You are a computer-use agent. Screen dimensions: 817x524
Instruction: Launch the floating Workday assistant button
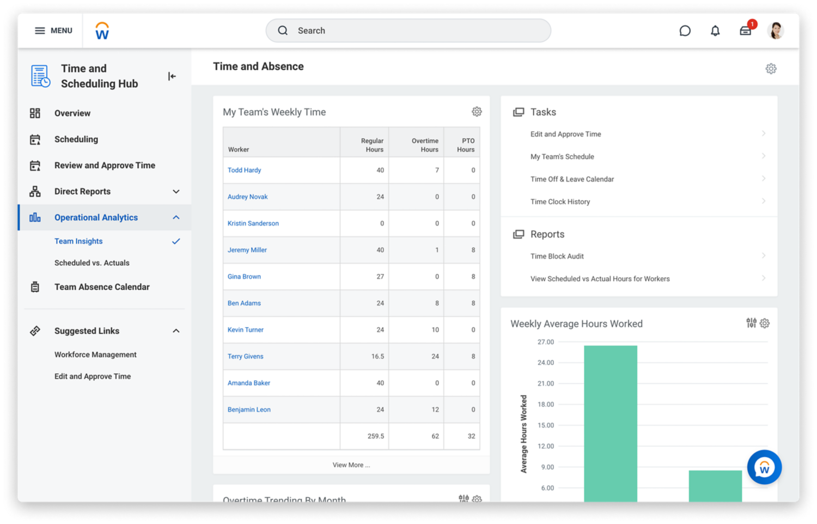(764, 467)
